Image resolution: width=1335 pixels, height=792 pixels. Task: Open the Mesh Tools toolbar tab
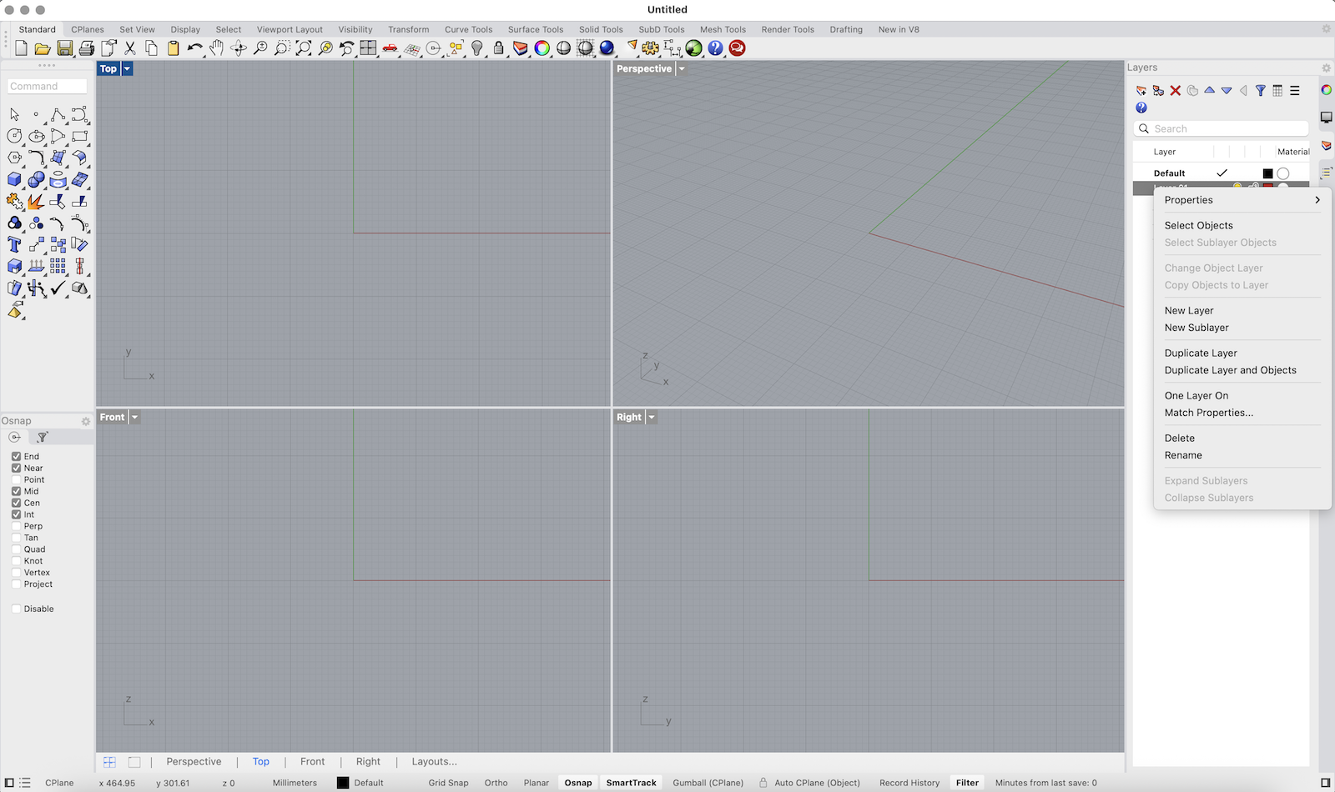coord(723,29)
